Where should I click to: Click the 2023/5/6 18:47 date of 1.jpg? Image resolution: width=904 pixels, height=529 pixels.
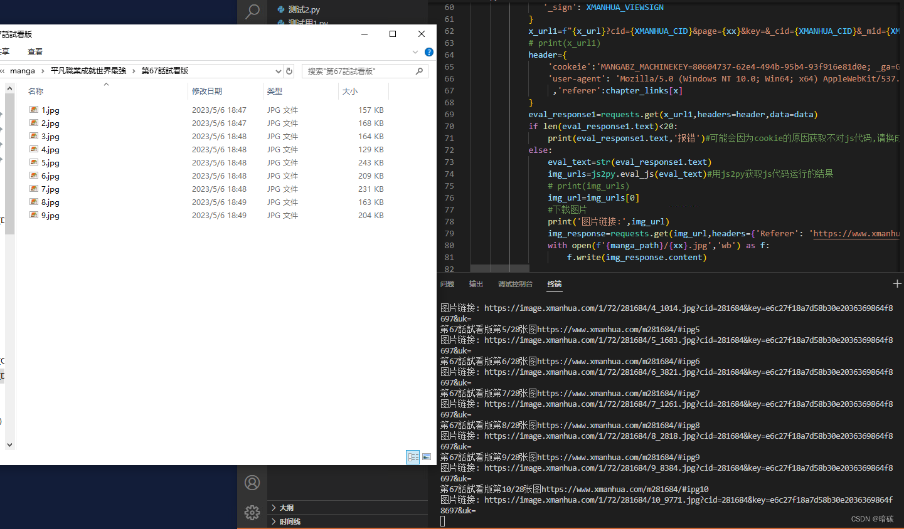click(x=219, y=110)
